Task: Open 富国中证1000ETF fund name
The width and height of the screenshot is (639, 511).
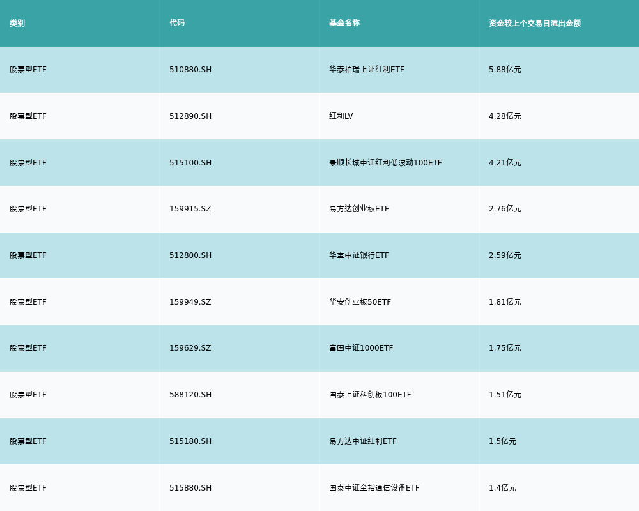Action: click(361, 348)
